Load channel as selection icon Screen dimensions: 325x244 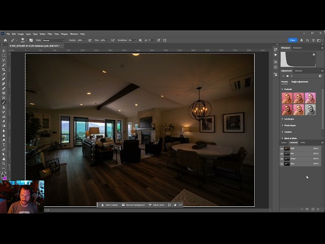pos(302,209)
